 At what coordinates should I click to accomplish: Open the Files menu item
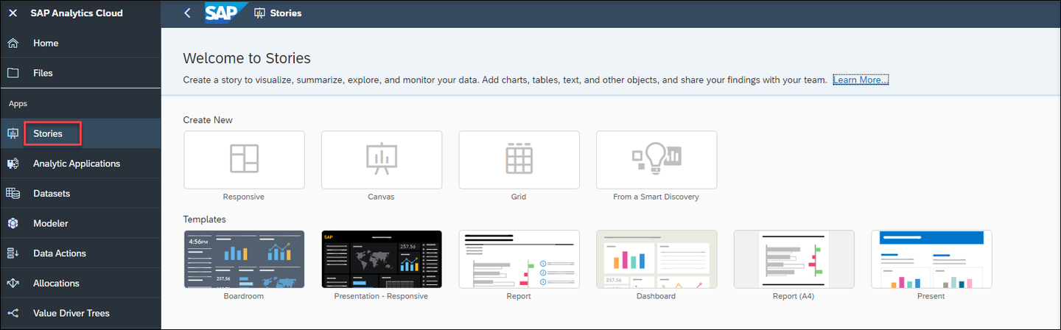tap(80, 73)
